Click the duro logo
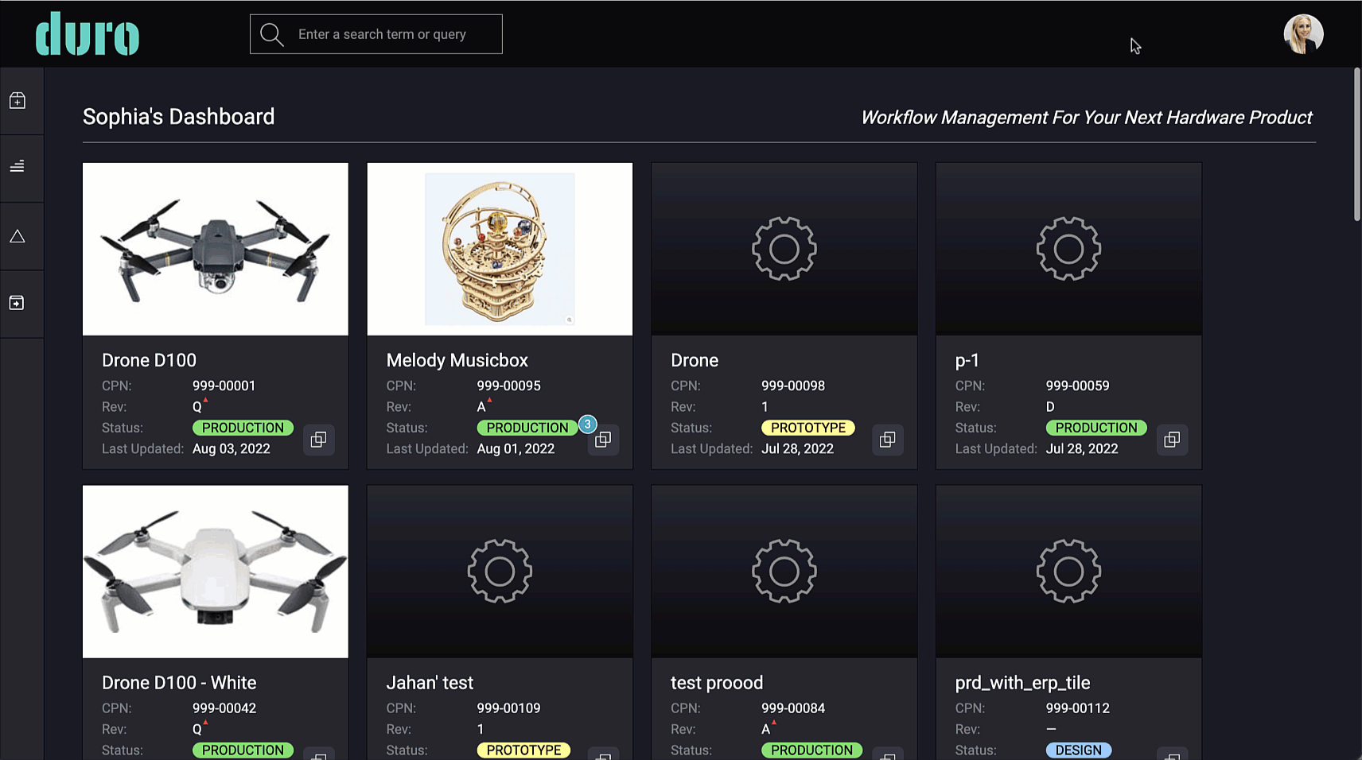This screenshot has height=760, width=1362. [x=87, y=33]
